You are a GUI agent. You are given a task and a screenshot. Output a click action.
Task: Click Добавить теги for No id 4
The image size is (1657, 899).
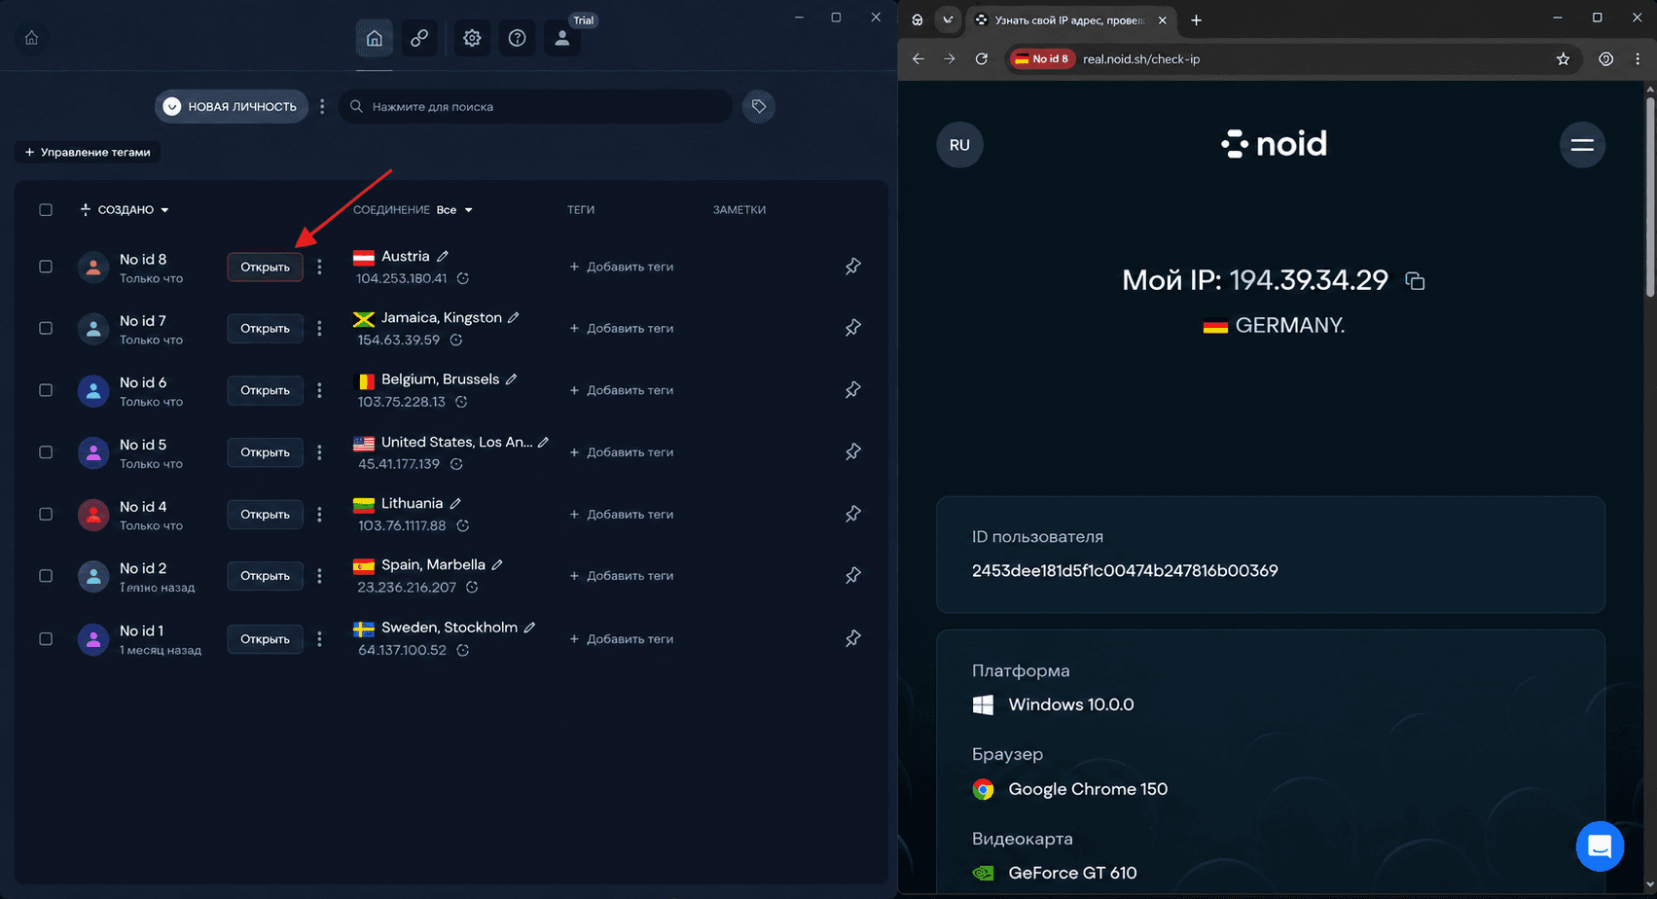click(622, 515)
